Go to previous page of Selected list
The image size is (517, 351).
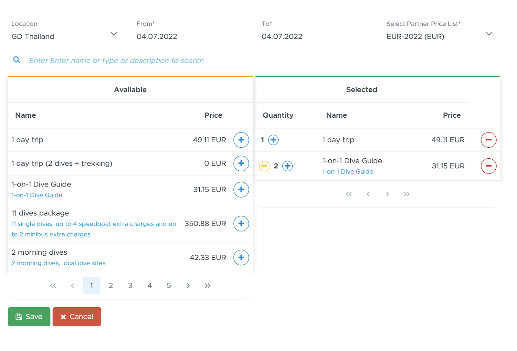(368, 194)
